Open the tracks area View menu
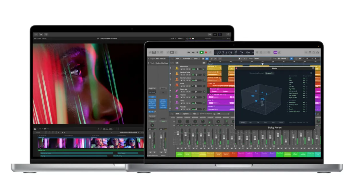 pyautogui.click(x=197, y=59)
